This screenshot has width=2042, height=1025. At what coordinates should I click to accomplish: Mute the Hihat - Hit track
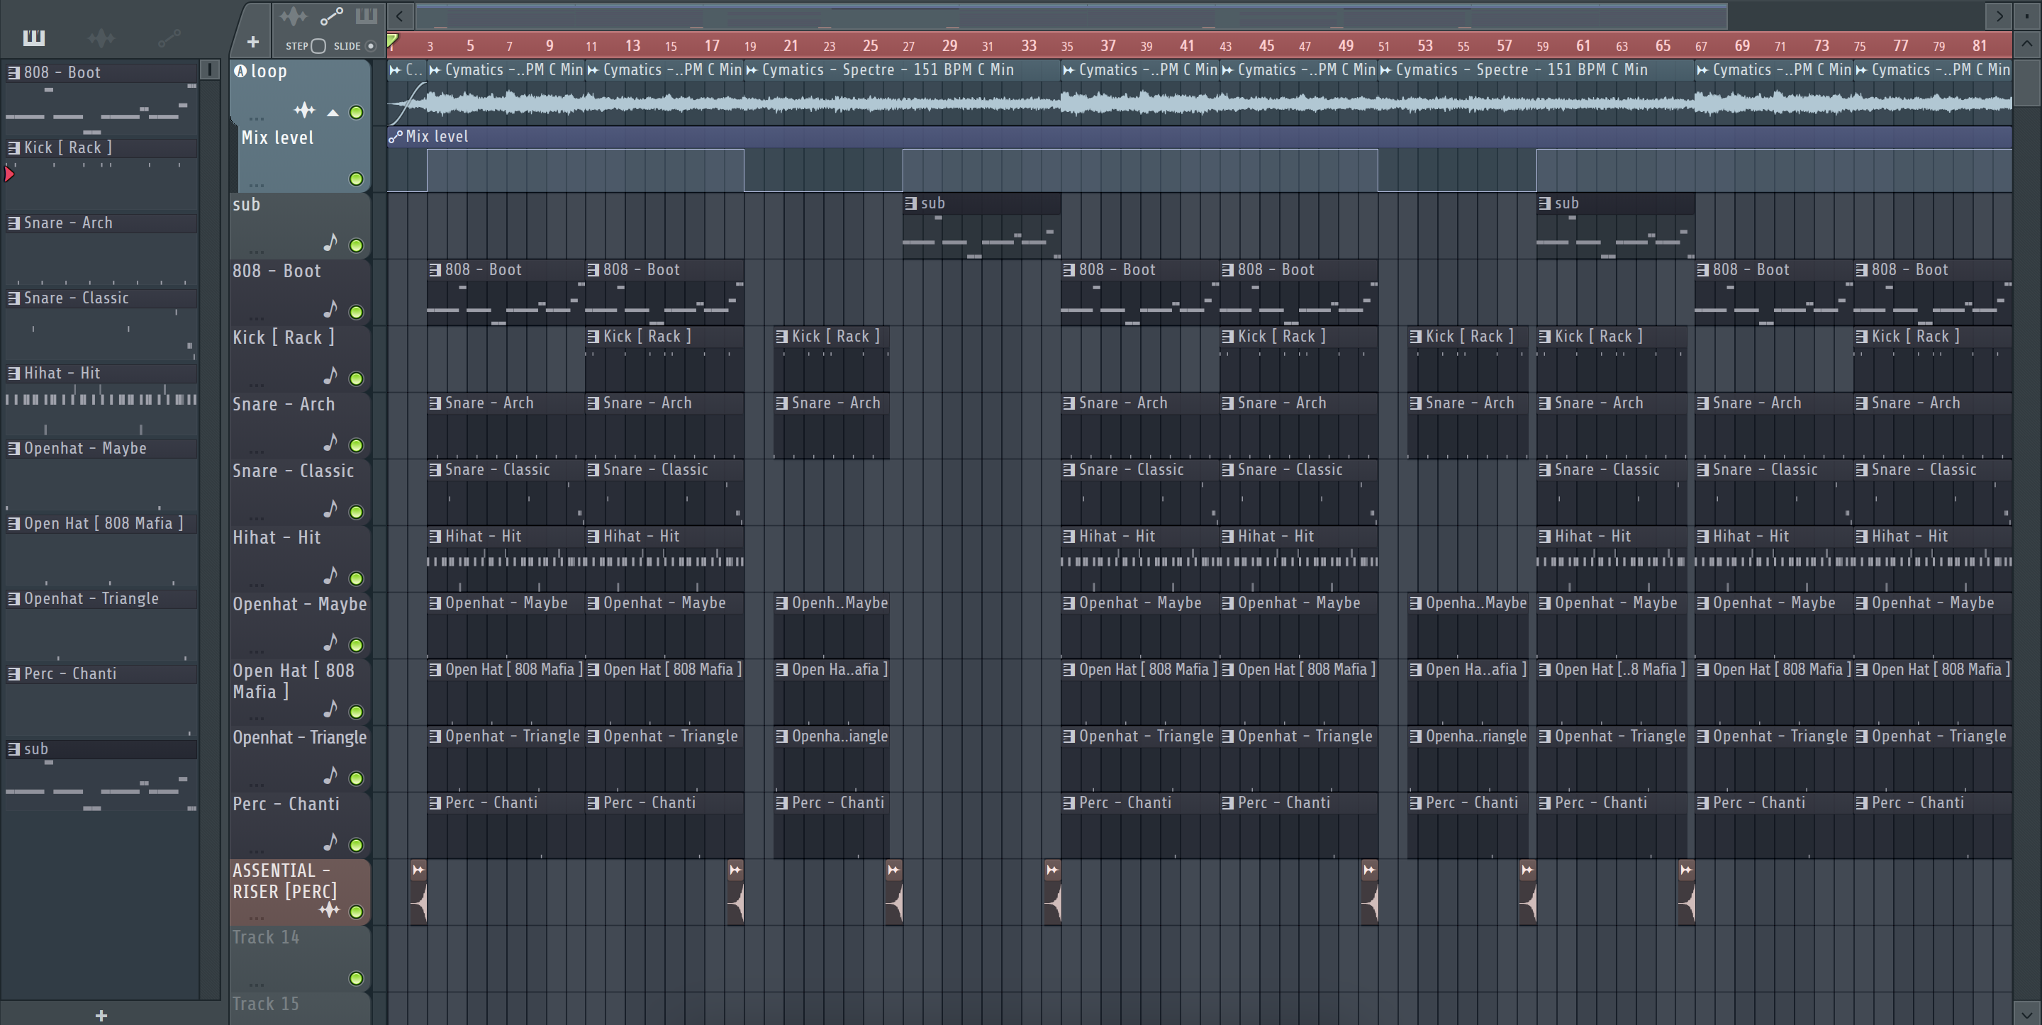(x=357, y=578)
